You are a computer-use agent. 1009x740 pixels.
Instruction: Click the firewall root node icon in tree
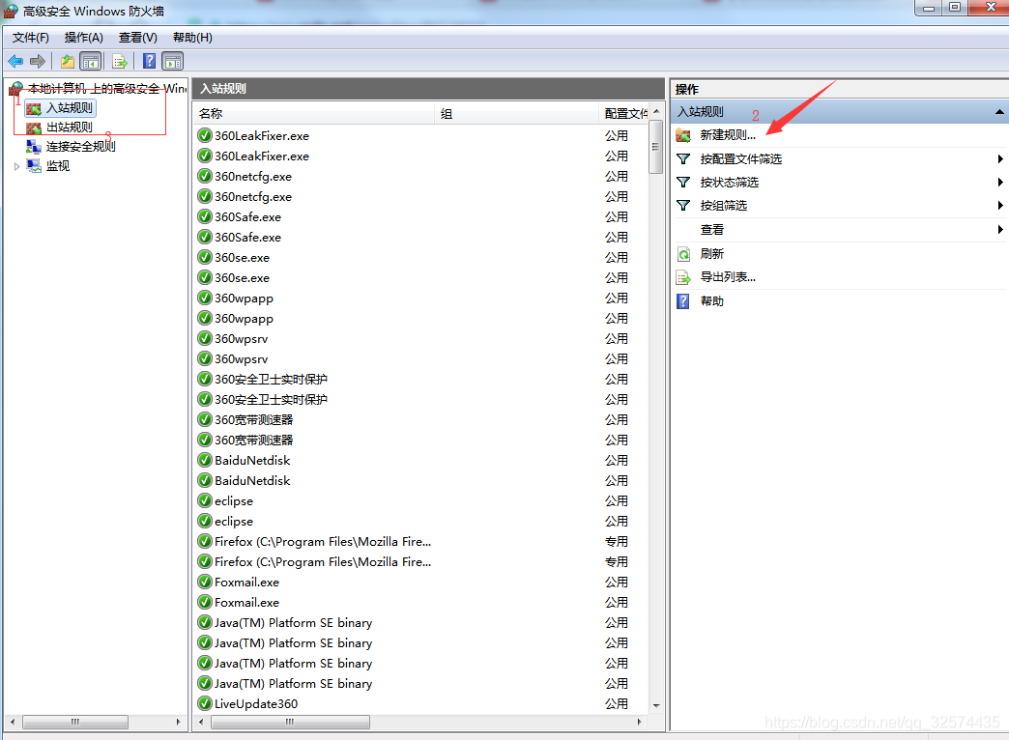pyautogui.click(x=15, y=88)
